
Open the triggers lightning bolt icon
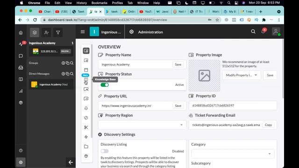click(86, 137)
